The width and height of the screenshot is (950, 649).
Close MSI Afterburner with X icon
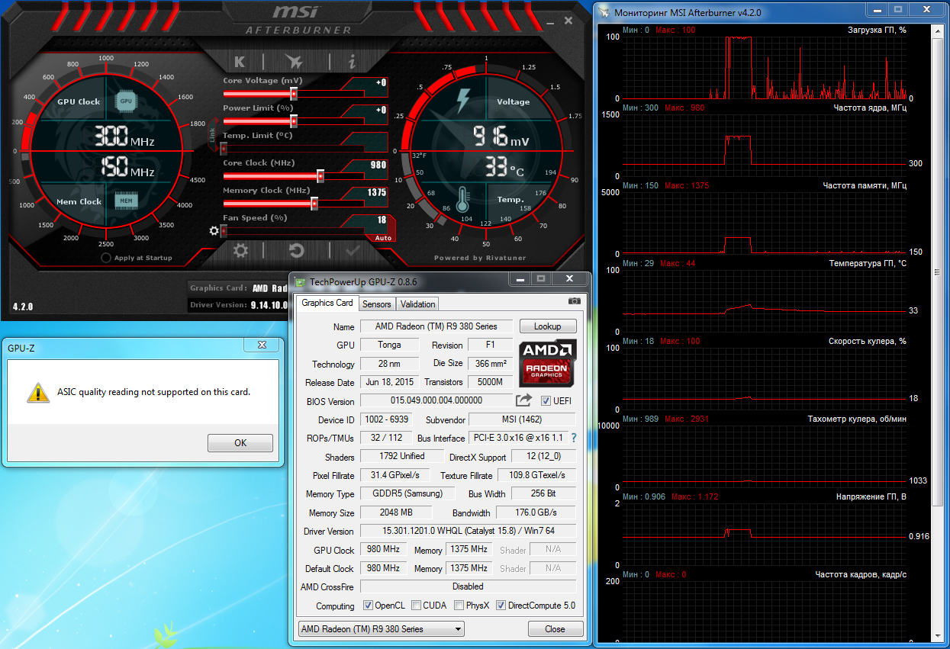tap(567, 21)
